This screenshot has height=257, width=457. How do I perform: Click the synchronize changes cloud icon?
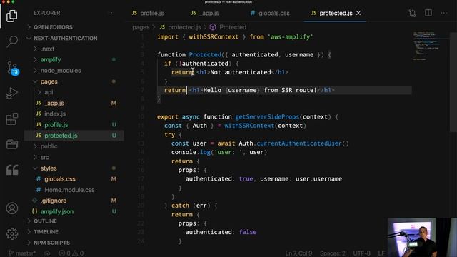(47, 253)
